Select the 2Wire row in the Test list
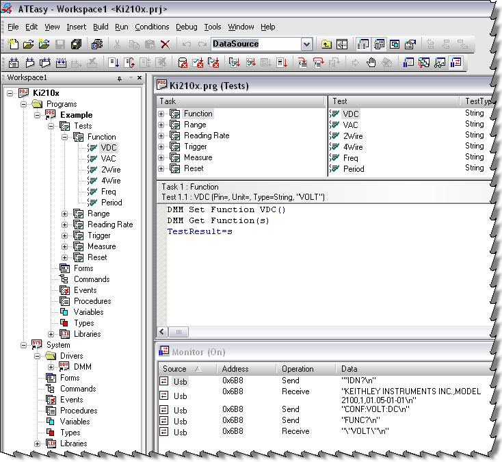The image size is (502, 462). (x=353, y=136)
